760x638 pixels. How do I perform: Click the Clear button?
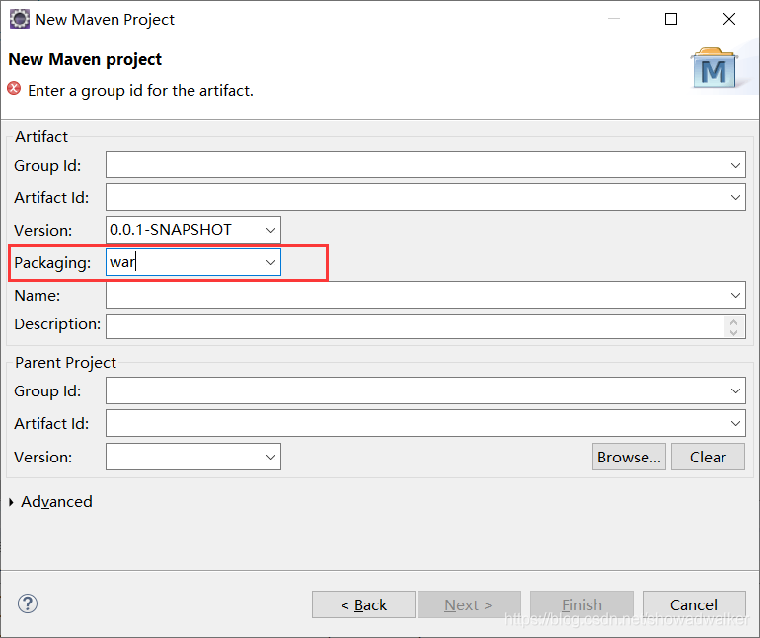coord(708,457)
